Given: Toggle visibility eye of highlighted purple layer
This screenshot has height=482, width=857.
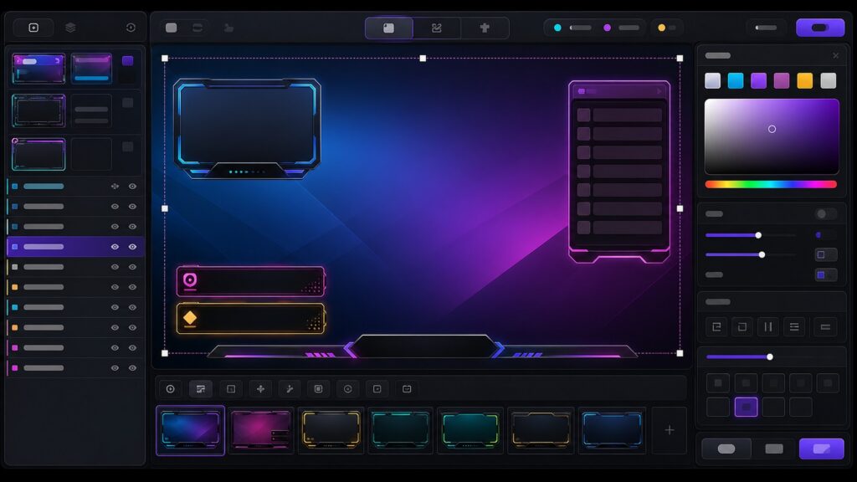Looking at the screenshot, I should click(115, 247).
